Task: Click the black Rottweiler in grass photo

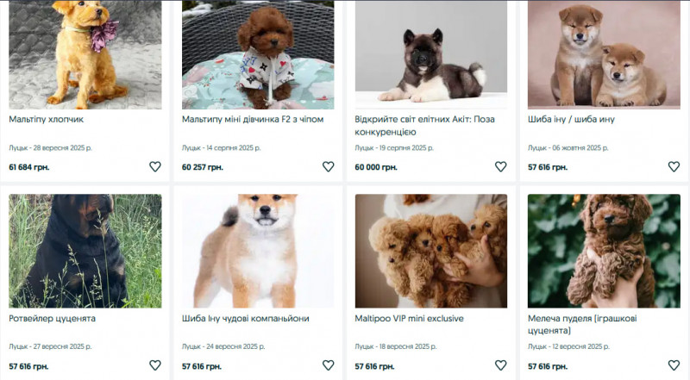Action: [85, 251]
